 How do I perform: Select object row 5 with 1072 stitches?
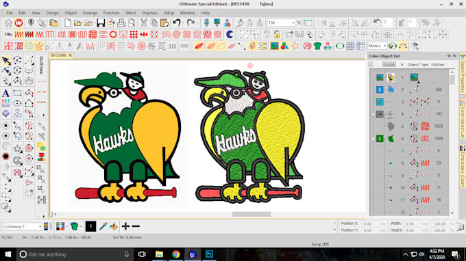(x=410, y=126)
